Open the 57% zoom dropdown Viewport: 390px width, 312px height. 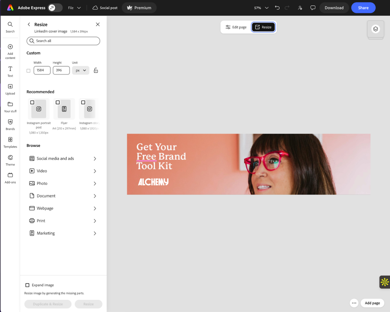tap(261, 8)
